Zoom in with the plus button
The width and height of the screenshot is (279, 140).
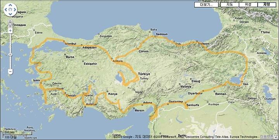tap(10, 31)
